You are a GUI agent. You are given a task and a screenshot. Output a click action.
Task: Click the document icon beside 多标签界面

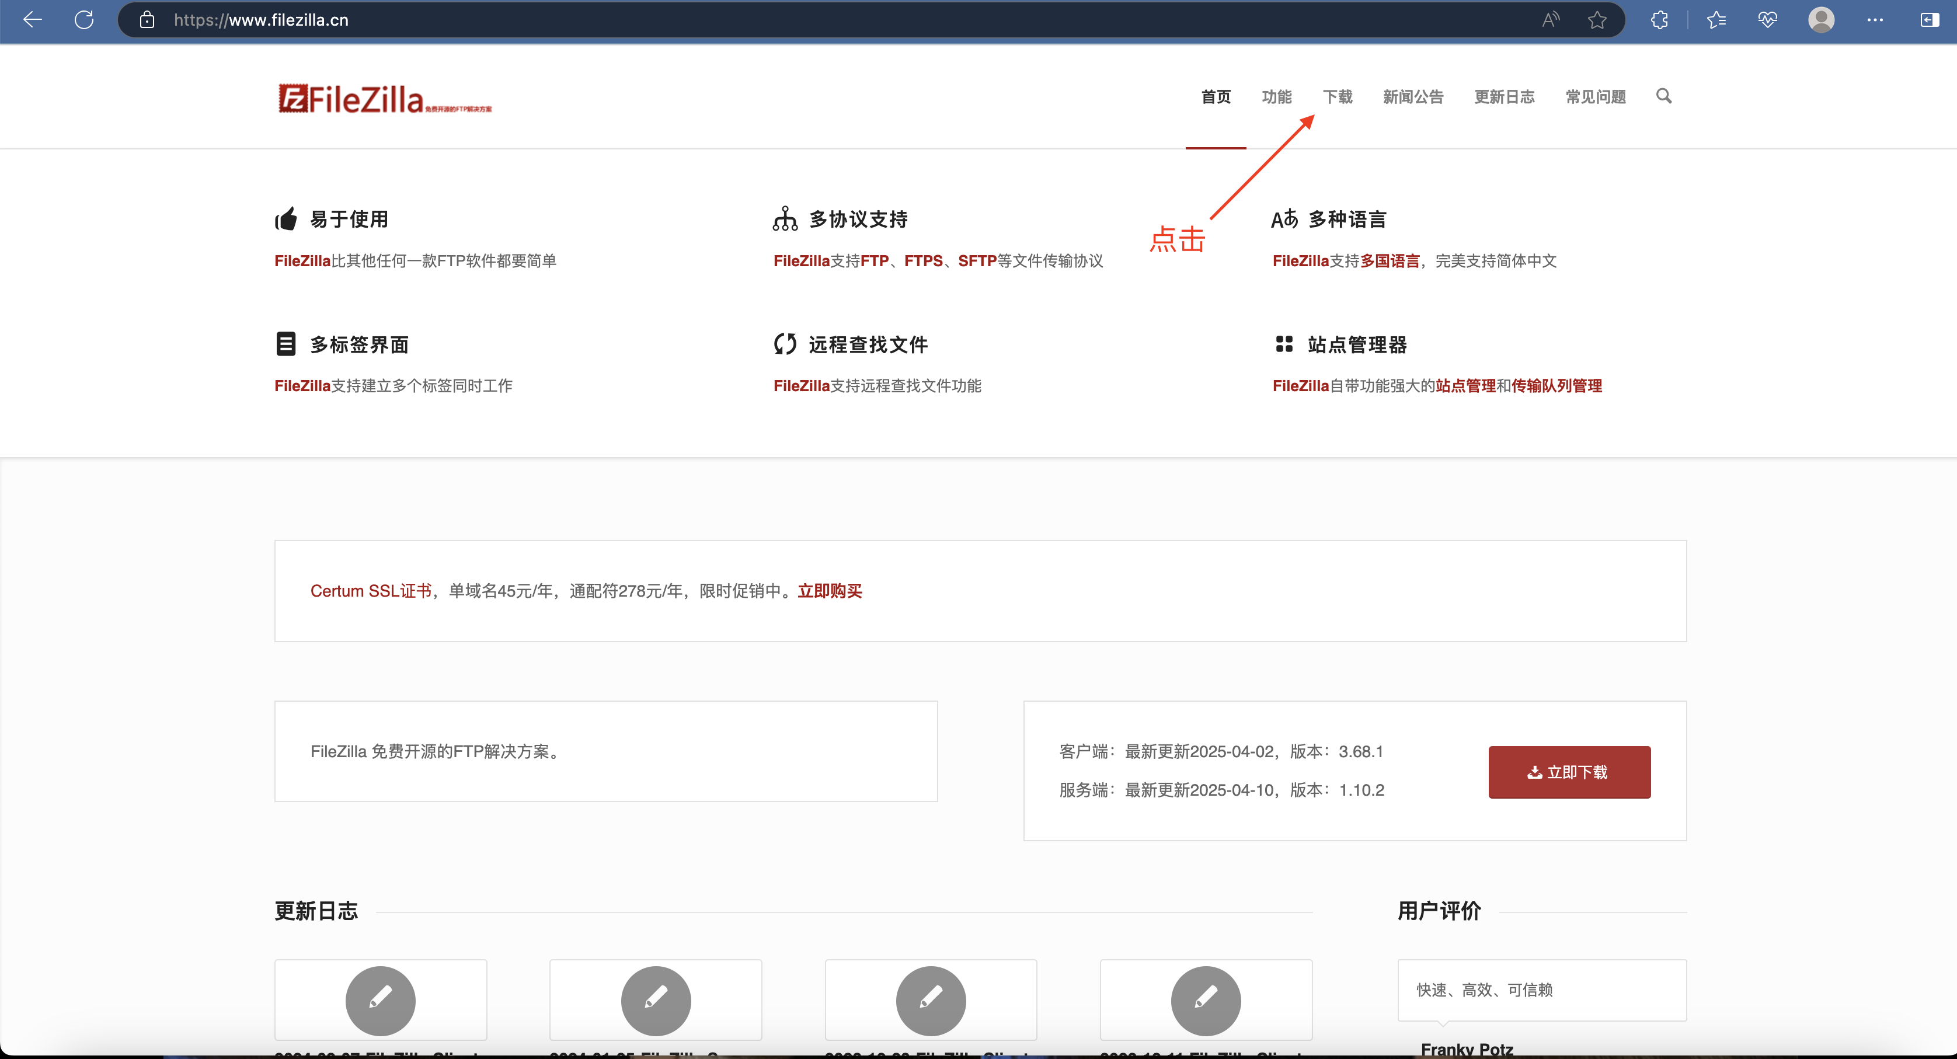point(285,343)
